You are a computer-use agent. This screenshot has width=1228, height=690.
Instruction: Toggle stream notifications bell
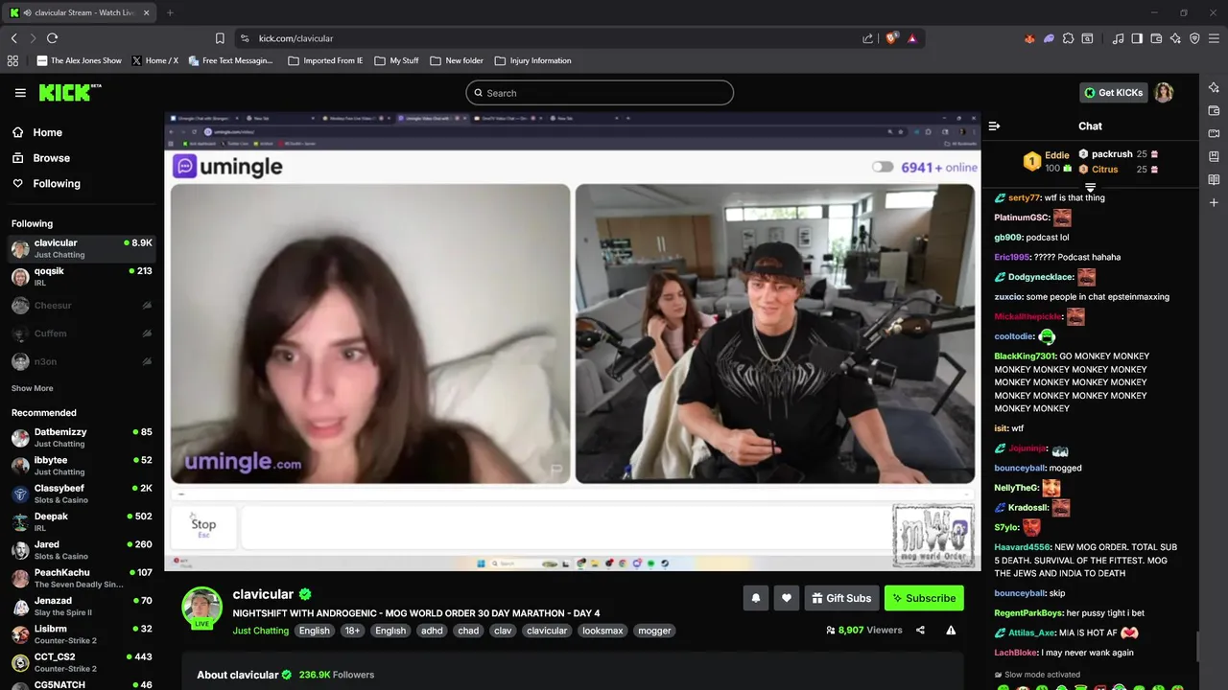pyautogui.click(x=756, y=598)
